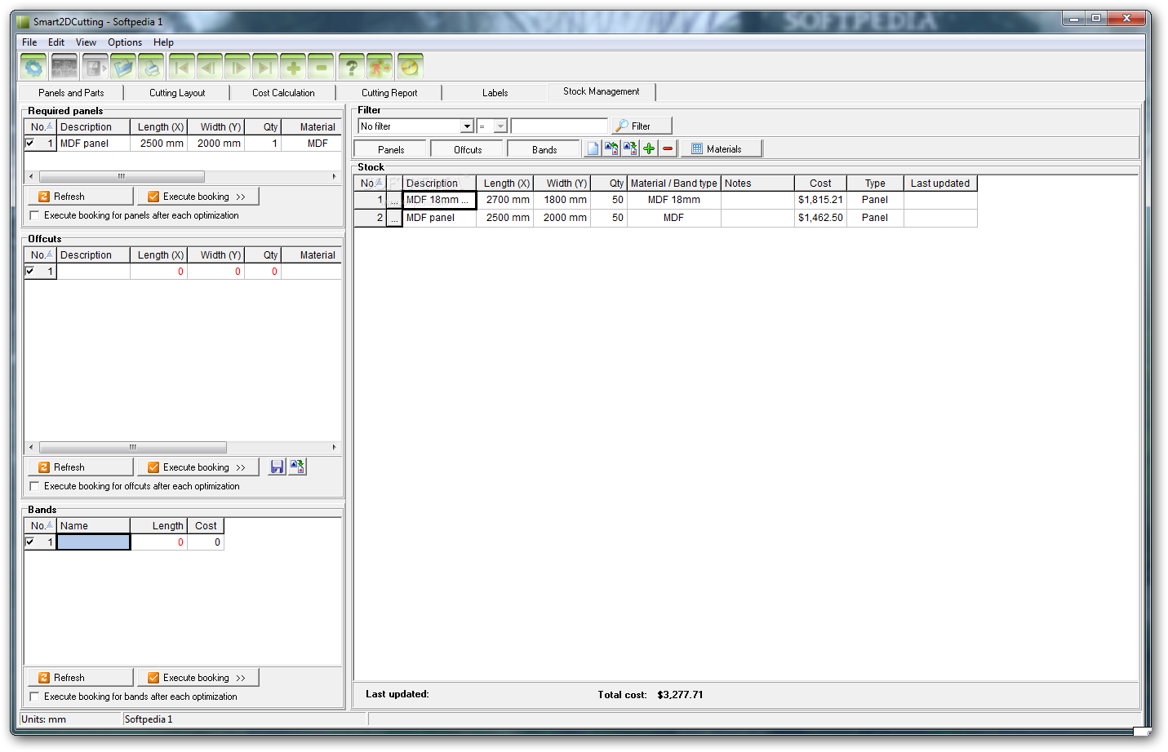Click the Filter button
1168x752 pixels.
point(642,126)
